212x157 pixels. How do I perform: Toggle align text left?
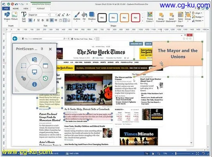point(47,20)
